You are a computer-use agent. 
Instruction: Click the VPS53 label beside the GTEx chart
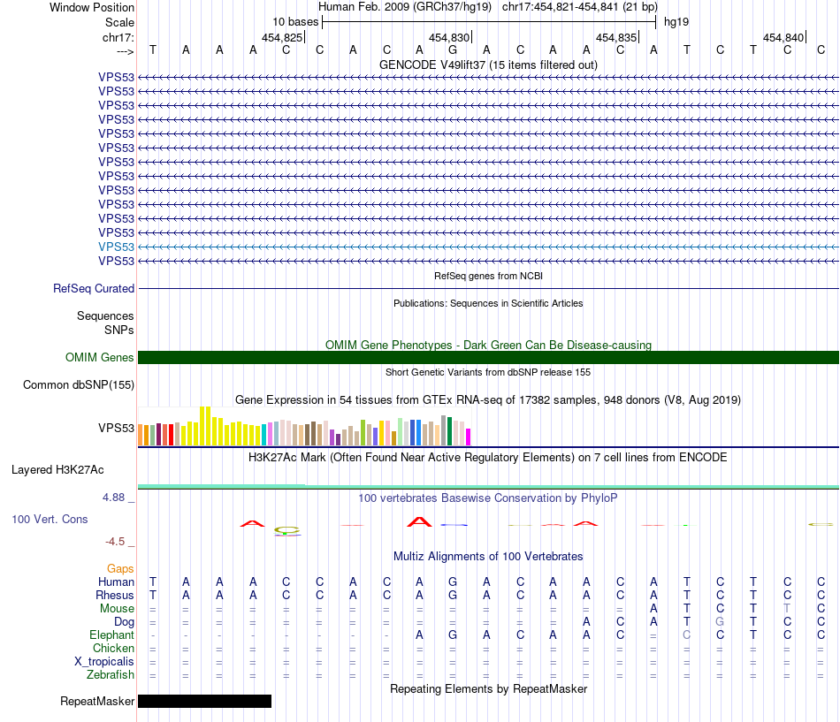tap(116, 428)
